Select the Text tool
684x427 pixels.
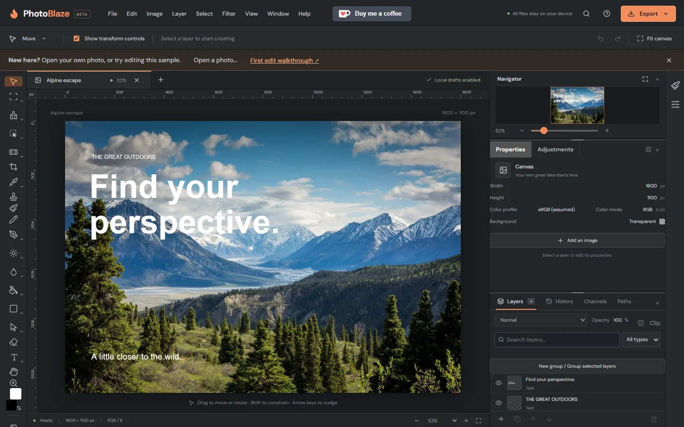[x=14, y=357]
